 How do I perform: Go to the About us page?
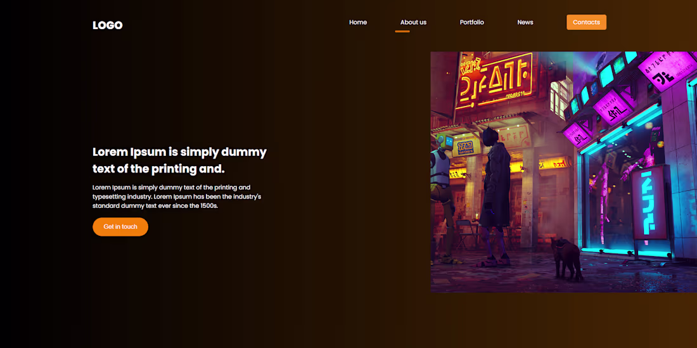413,22
